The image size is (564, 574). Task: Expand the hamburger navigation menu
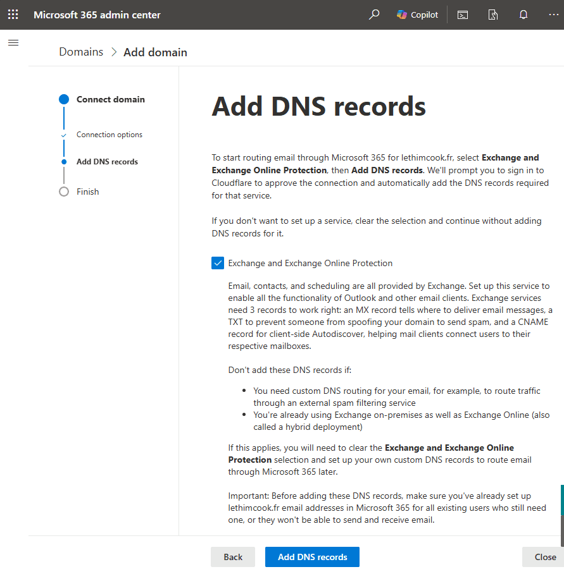coord(13,43)
